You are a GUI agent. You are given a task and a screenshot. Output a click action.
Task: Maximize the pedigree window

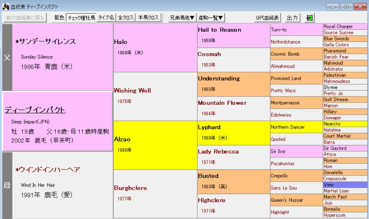[x=347, y=6]
